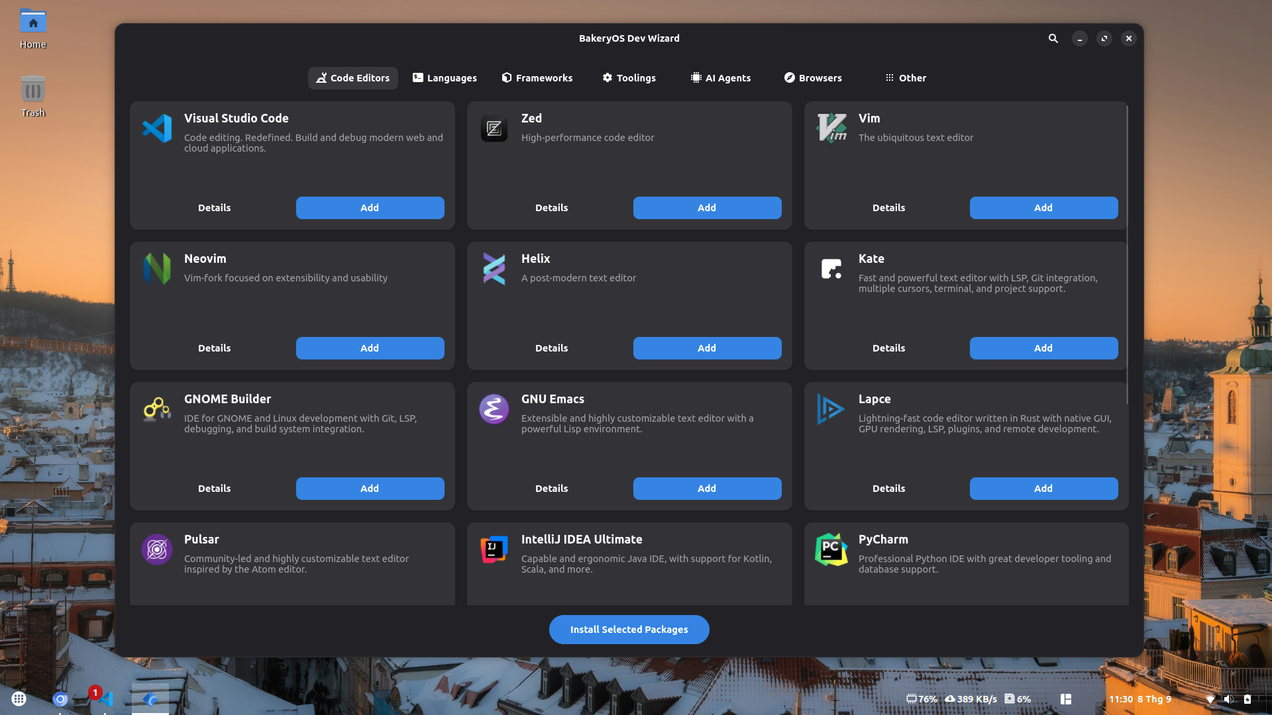Click the PyCharm title text

pyautogui.click(x=883, y=540)
